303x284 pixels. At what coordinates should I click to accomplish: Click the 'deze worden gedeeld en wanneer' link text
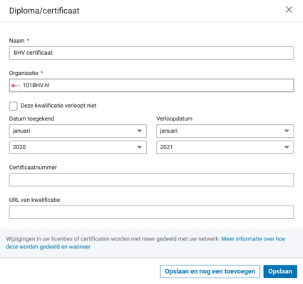click(48, 247)
